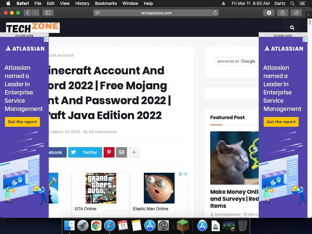
Task: Reload the techapkzone.com page
Action: tap(215, 13)
